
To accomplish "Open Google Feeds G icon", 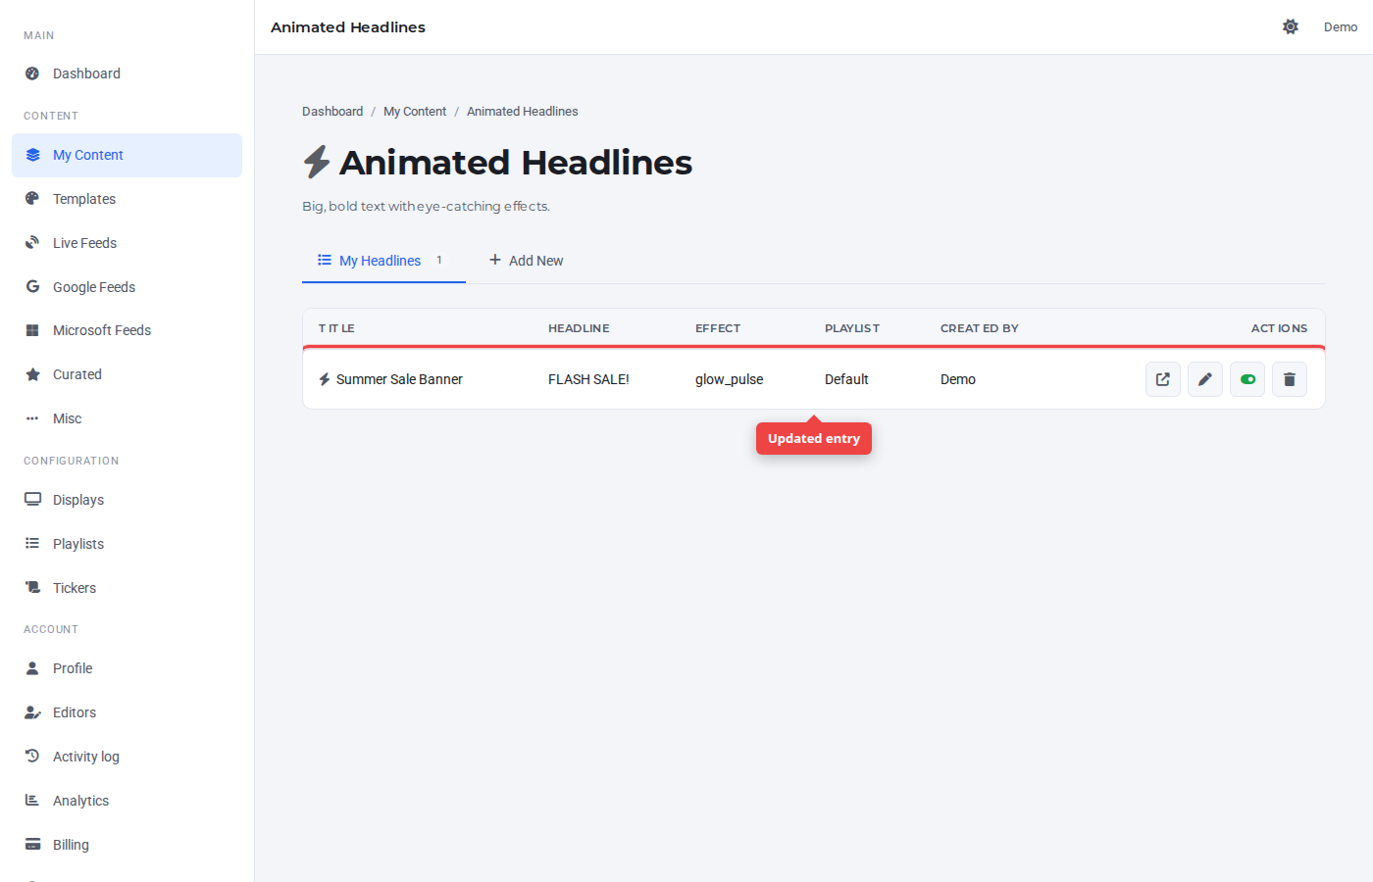I will [32, 286].
